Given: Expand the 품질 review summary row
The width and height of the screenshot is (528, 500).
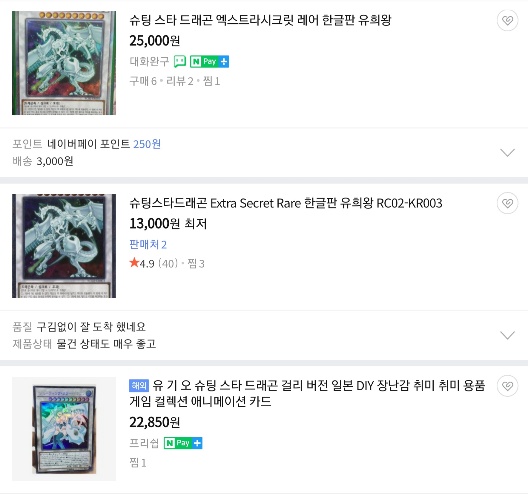Looking at the screenshot, I should tap(264, 335).
